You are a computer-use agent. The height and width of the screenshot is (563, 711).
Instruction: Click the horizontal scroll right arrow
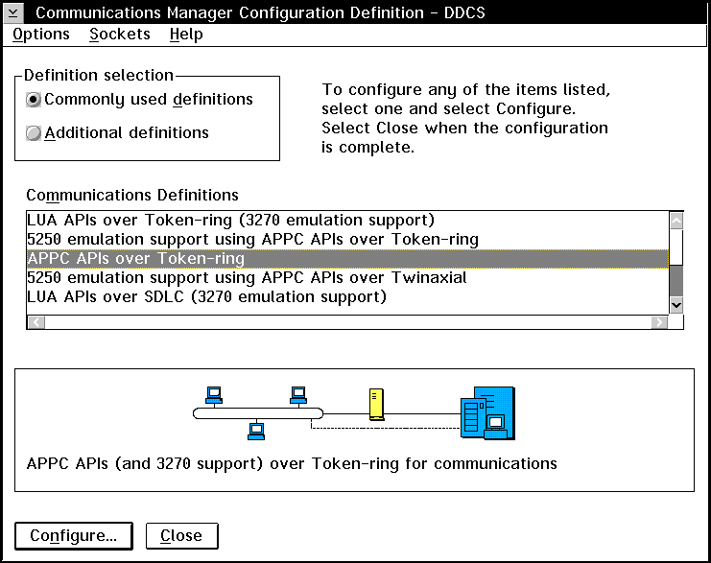point(659,322)
